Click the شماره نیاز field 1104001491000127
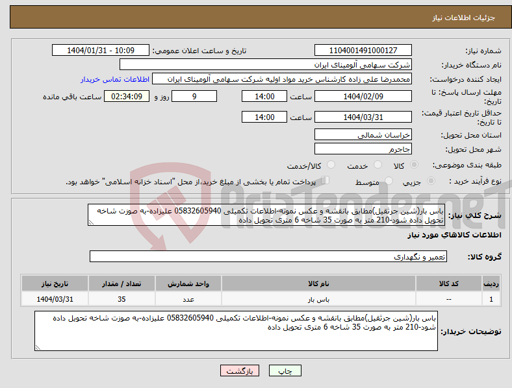The height and width of the screenshot is (388, 512). click(363, 51)
